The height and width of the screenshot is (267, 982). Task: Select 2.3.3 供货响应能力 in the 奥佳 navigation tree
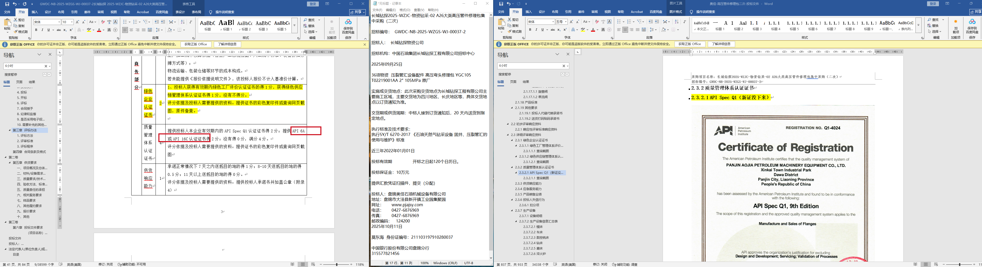[x=528, y=183]
